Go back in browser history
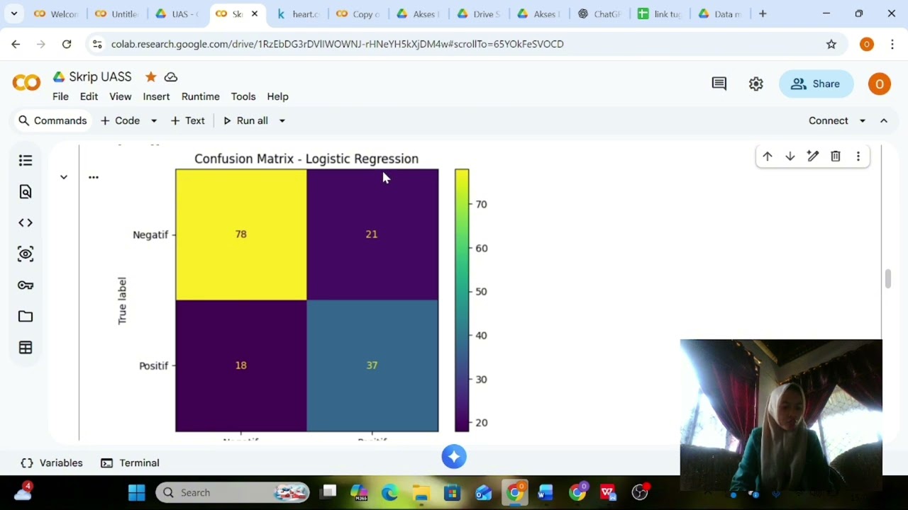 point(16,44)
